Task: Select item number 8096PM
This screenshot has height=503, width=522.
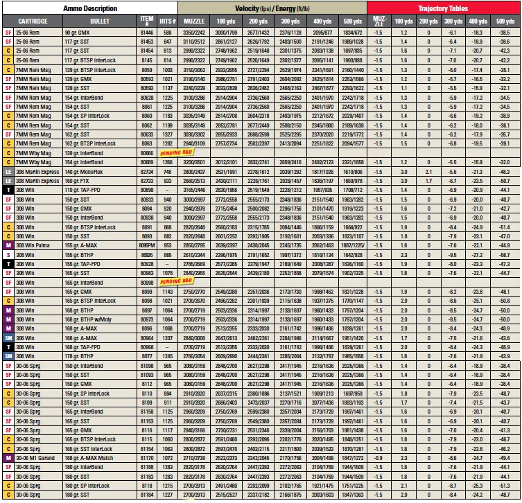Action: (x=147, y=245)
